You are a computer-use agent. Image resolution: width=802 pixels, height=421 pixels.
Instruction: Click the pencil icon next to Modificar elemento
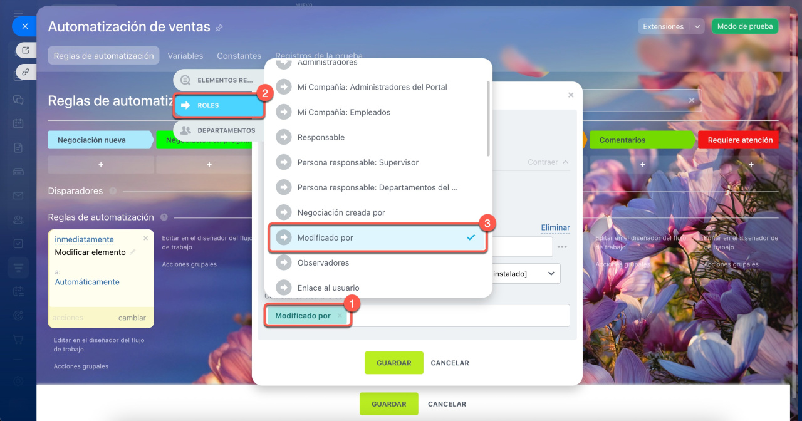132,252
